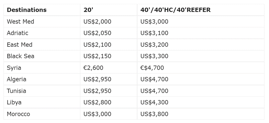Select Black Sea US$3,300 rate cell

click(x=201, y=56)
